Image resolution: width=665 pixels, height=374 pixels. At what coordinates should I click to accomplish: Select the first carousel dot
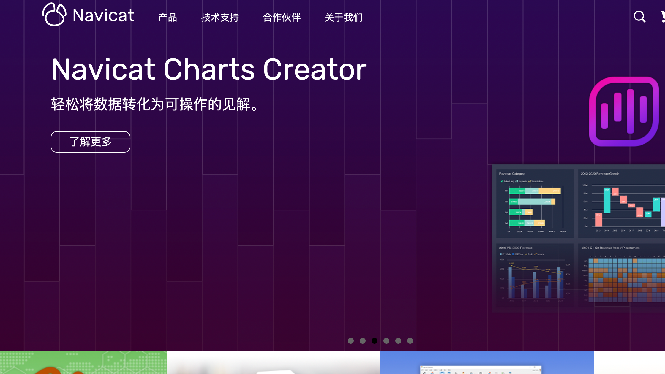351,341
